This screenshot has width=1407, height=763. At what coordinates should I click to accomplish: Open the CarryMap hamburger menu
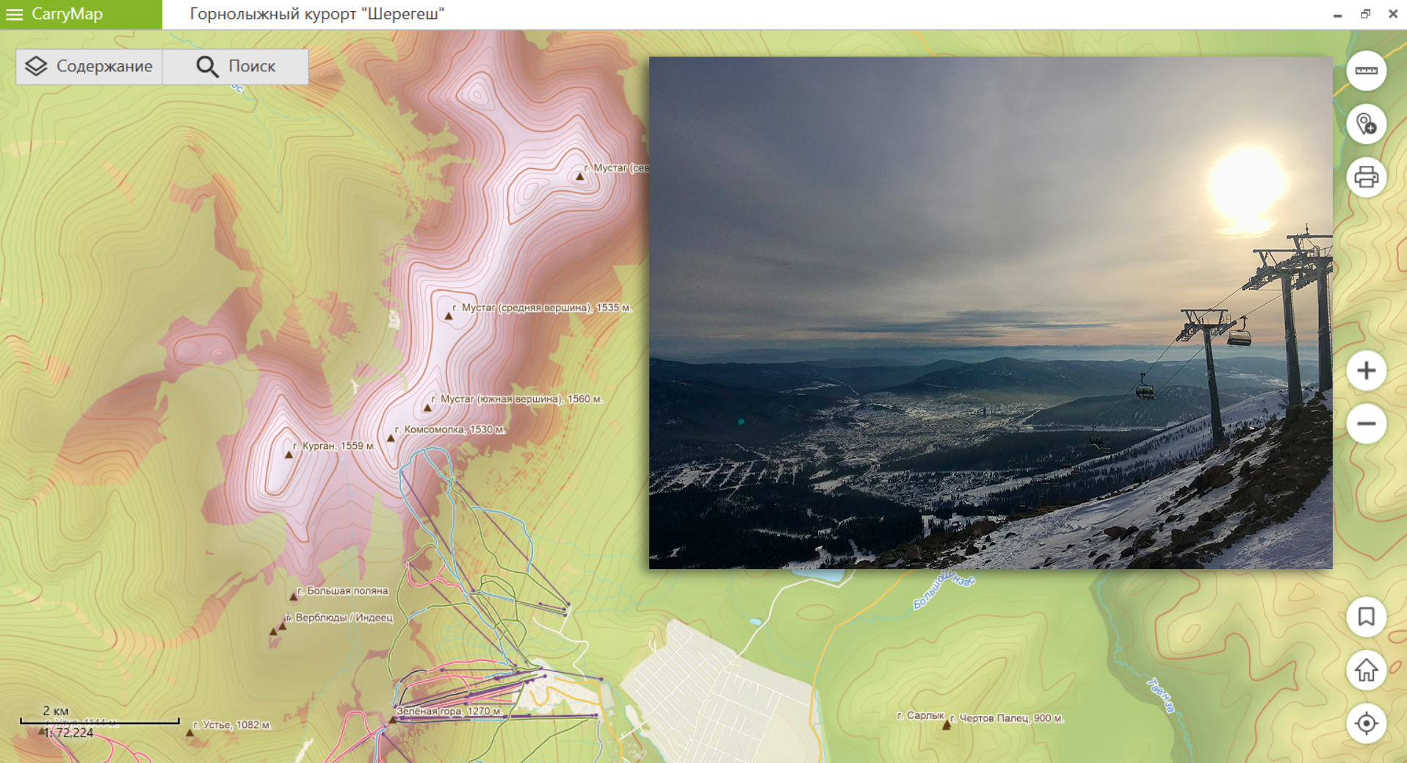click(x=14, y=14)
